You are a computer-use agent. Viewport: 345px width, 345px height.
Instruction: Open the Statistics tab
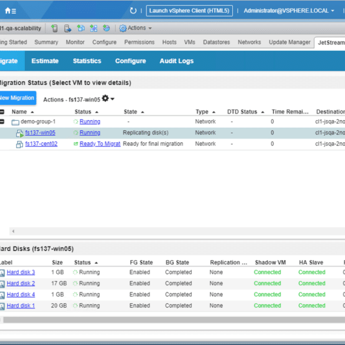click(x=87, y=61)
